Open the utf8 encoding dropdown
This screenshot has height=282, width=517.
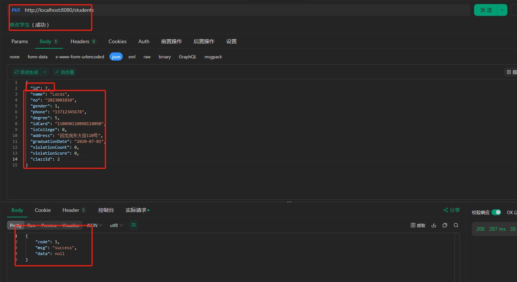pyautogui.click(x=116, y=225)
